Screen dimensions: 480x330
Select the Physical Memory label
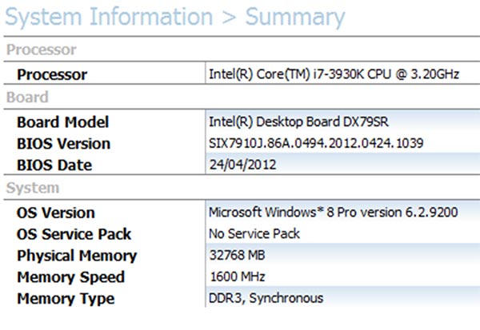77,256
